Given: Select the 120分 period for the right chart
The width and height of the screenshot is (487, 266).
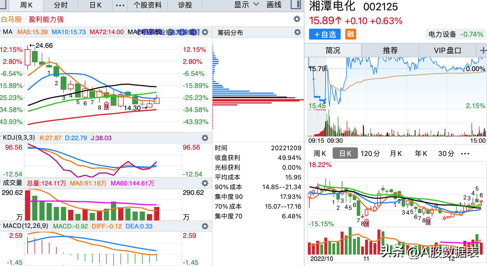Looking at the screenshot, I should [x=370, y=153].
